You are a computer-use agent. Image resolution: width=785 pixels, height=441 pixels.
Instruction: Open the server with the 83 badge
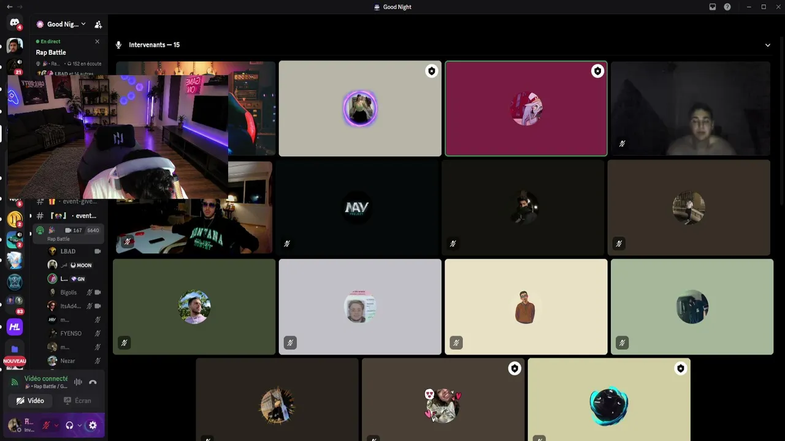[x=15, y=304]
